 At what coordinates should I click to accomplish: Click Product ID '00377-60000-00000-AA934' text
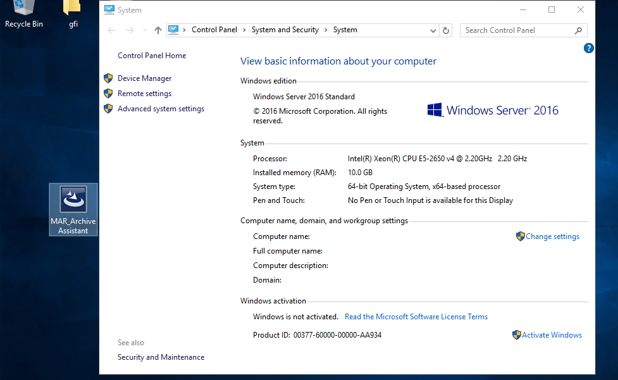pos(337,335)
